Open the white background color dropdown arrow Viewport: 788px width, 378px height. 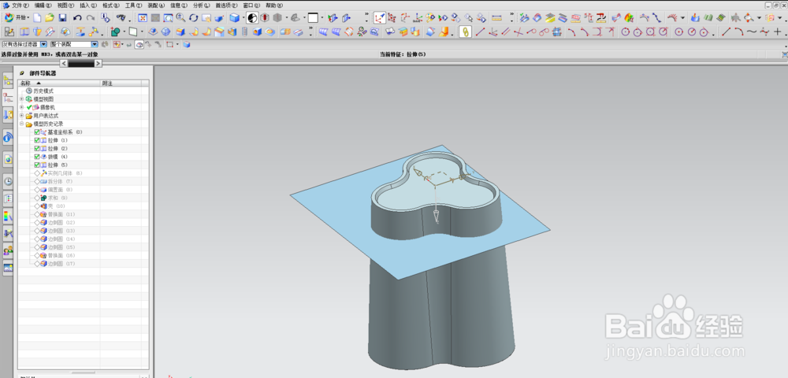322,17
